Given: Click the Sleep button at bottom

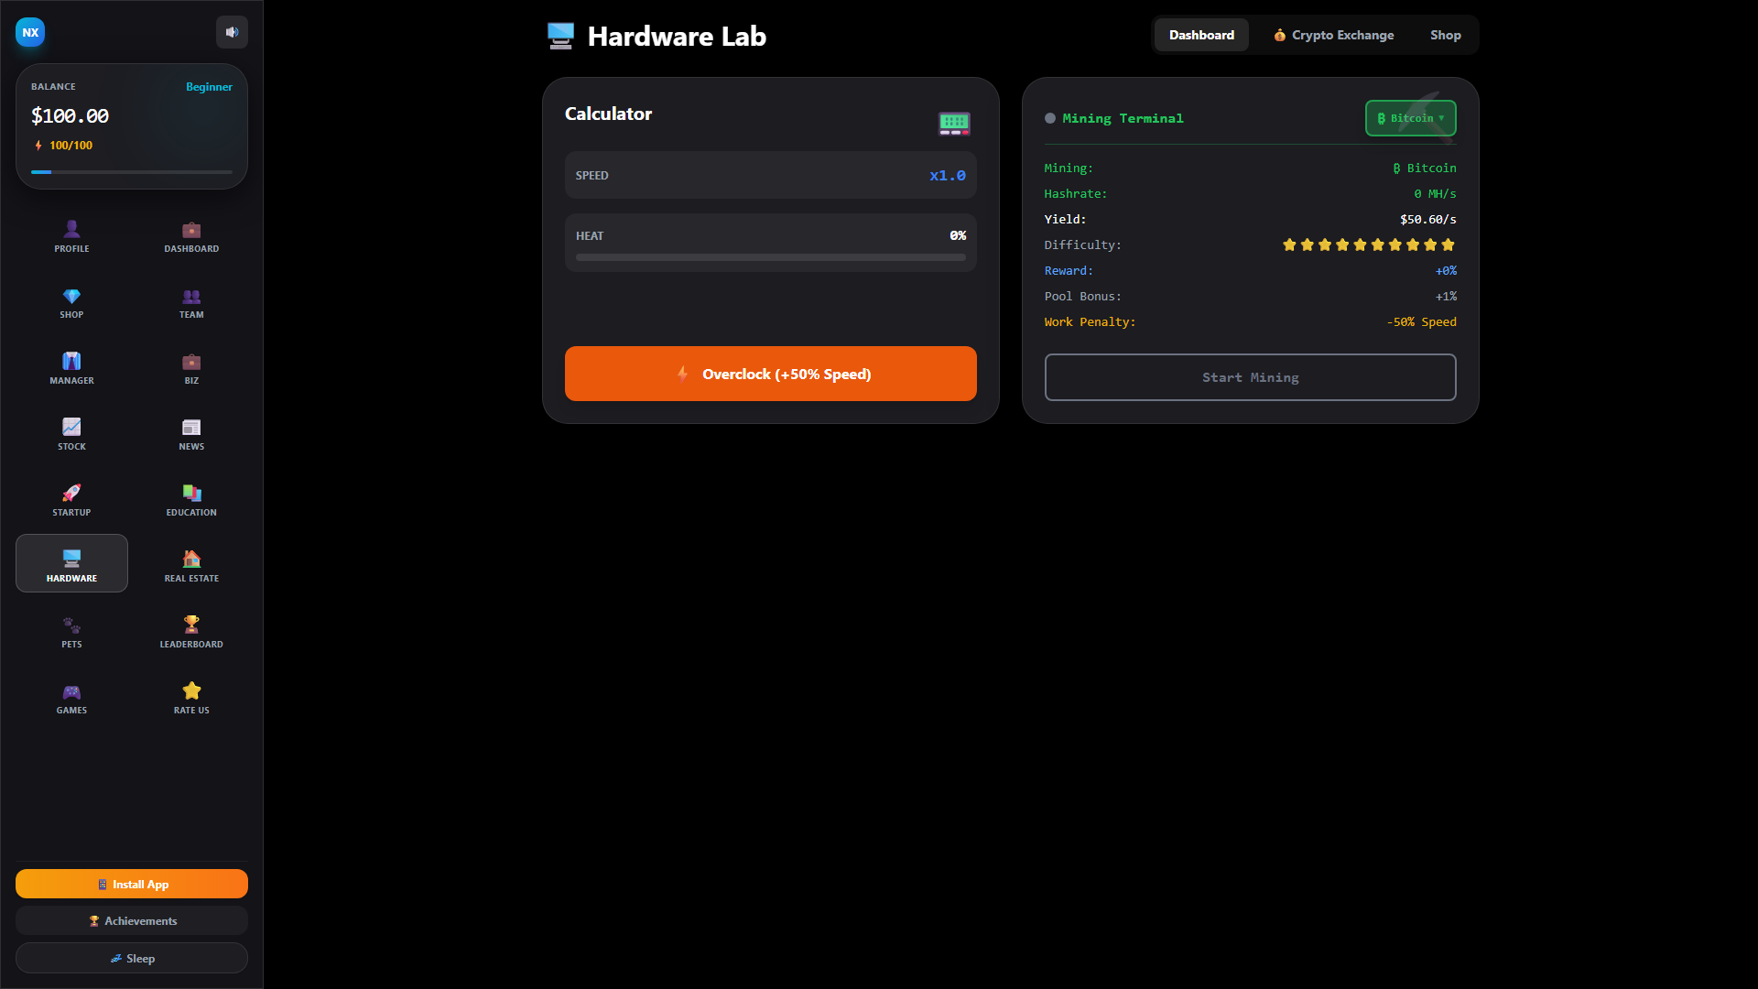Looking at the screenshot, I should pos(131,958).
